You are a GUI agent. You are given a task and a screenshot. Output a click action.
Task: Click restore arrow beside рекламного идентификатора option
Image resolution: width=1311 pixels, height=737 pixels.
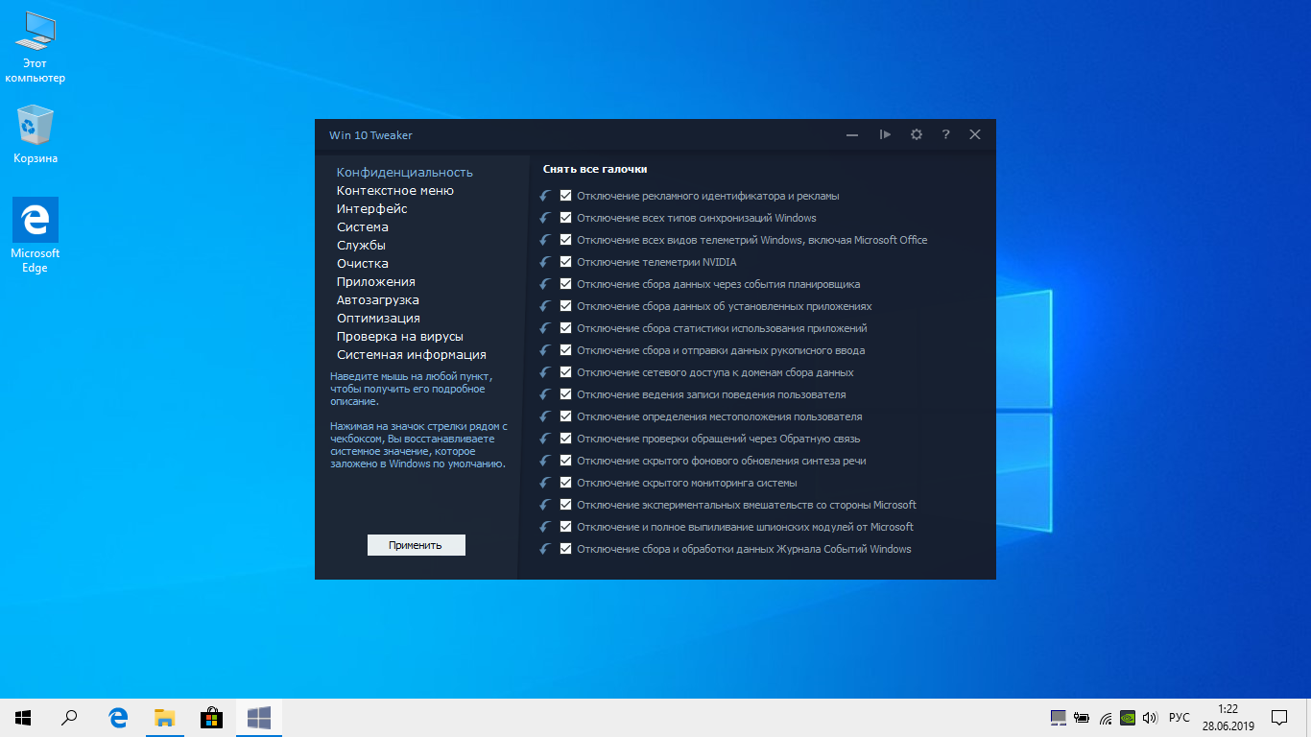(x=545, y=196)
